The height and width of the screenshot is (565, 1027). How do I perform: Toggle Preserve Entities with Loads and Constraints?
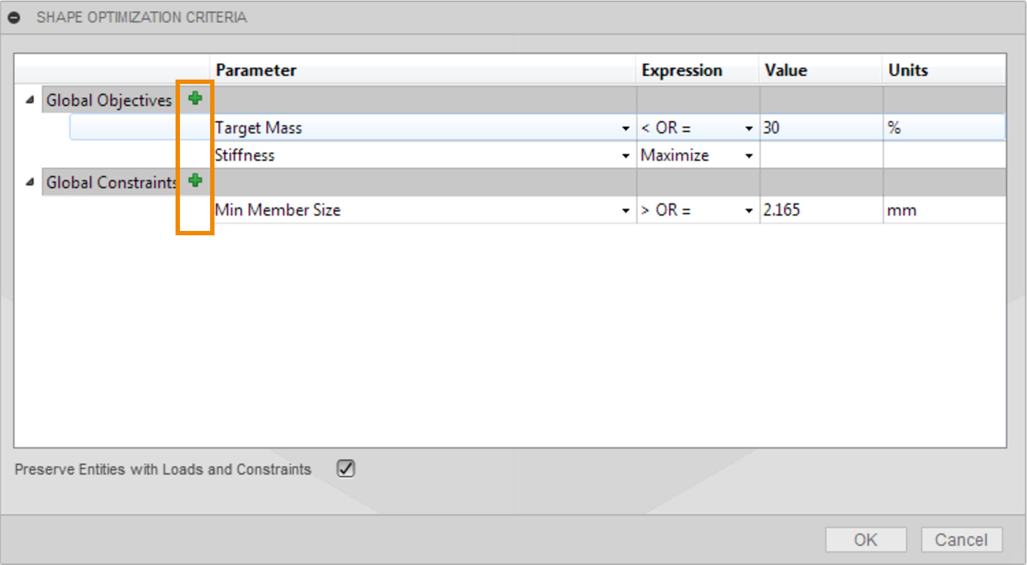[346, 468]
